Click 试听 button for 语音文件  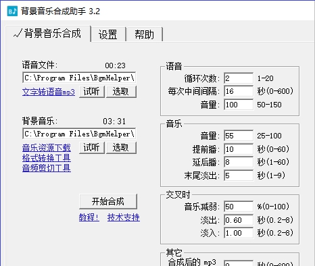[x=92, y=92]
